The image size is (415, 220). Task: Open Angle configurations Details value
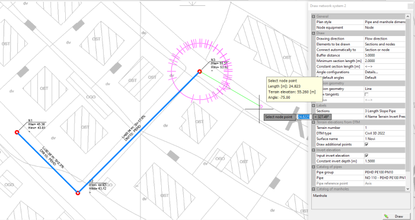(385, 72)
